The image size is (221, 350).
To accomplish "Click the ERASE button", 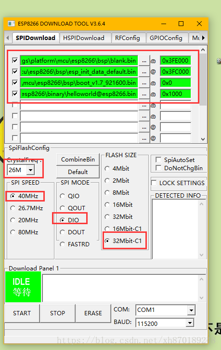I will pyautogui.click(x=93, y=313).
